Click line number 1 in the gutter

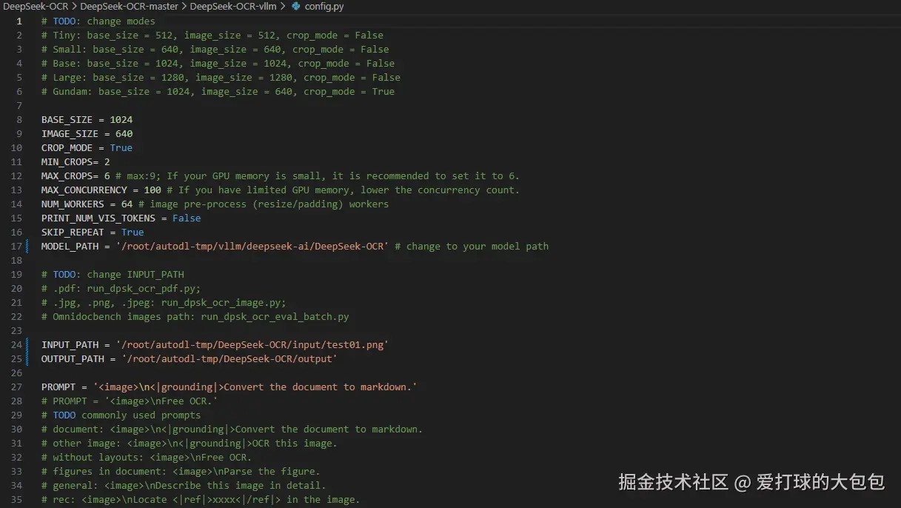tap(20, 21)
